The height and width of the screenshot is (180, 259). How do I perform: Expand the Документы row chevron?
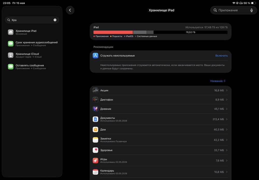tap(227, 119)
